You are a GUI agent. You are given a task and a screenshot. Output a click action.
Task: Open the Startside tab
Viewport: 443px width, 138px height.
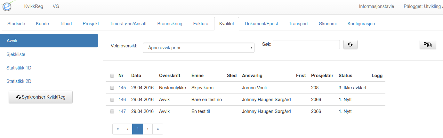pyautogui.click(x=16, y=24)
